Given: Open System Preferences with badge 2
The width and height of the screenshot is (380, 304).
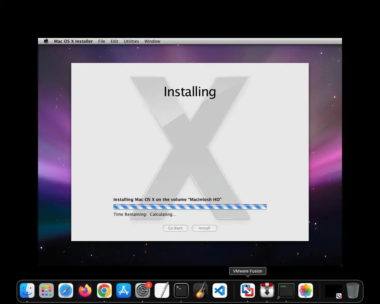Looking at the screenshot, I should [x=143, y=290].
